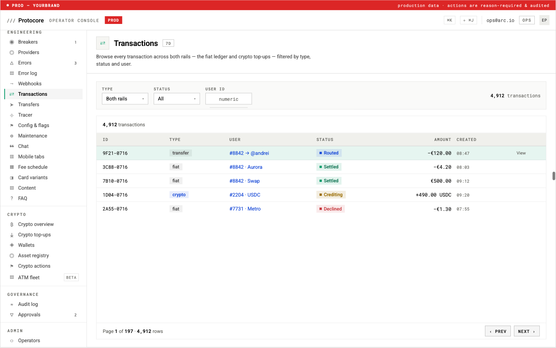Open user link #2204 · USDC
This screenshot has height=348, width=556.
[x=245, y=195]
